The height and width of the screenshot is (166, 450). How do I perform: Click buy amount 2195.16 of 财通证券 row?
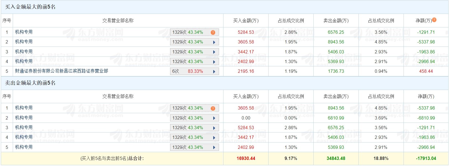(x=246, y=71)
